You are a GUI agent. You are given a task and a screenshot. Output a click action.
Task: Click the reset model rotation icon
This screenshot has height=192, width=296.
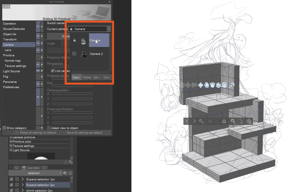point(240,121)
